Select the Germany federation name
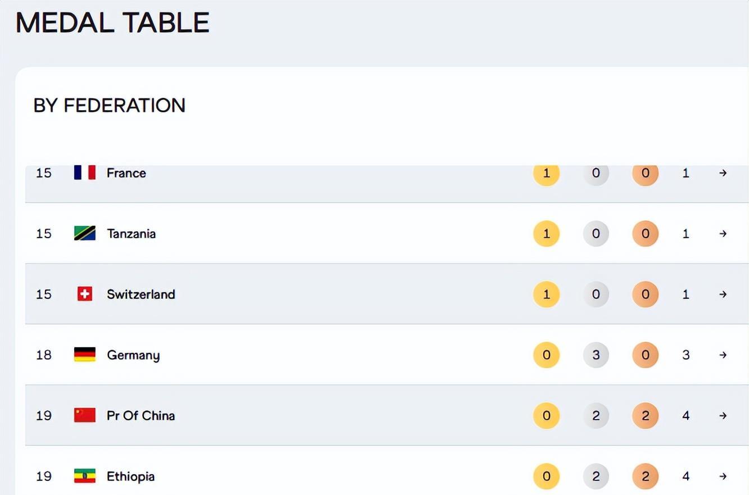This screenshot has height=495, width=749. (133, 355)
